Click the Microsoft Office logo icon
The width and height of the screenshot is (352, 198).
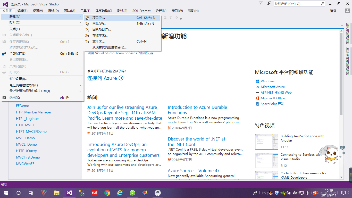257,98
